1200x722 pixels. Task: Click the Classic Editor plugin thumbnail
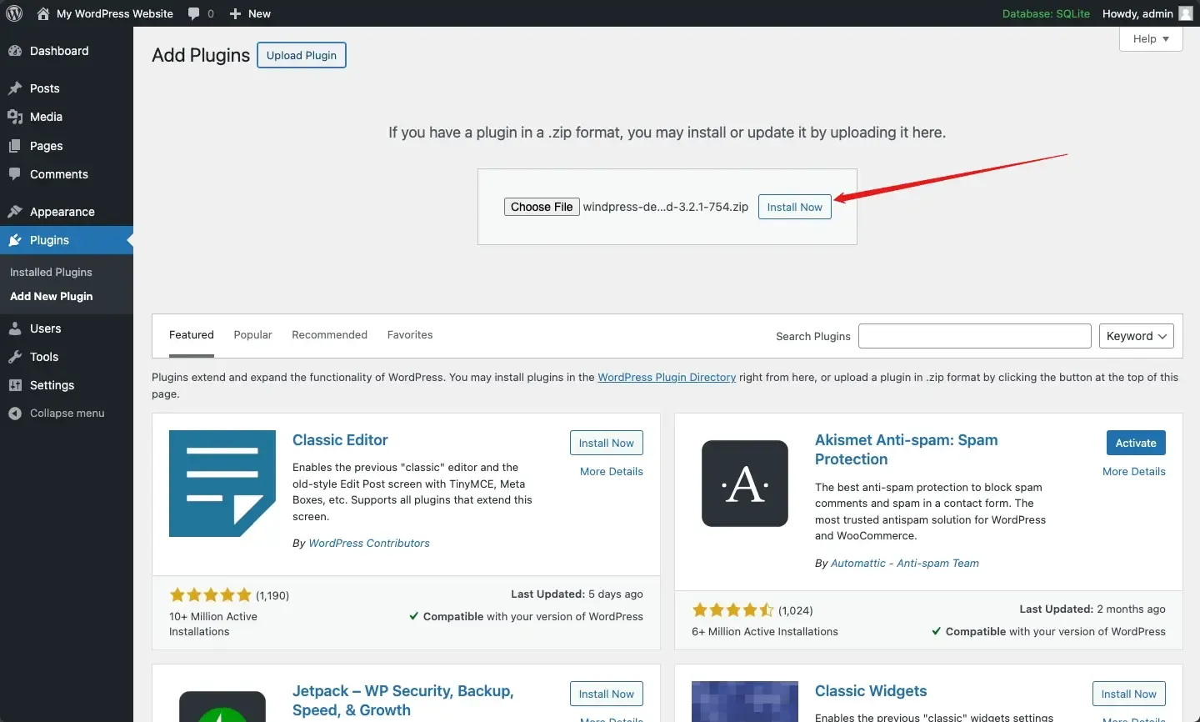click(x=222, y=484)
